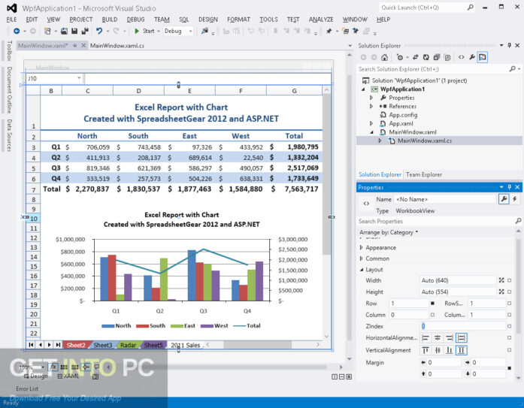Viewport: 524px width, 408px height.
Task: Set Height to Auto icon
Action: [501, 292]
